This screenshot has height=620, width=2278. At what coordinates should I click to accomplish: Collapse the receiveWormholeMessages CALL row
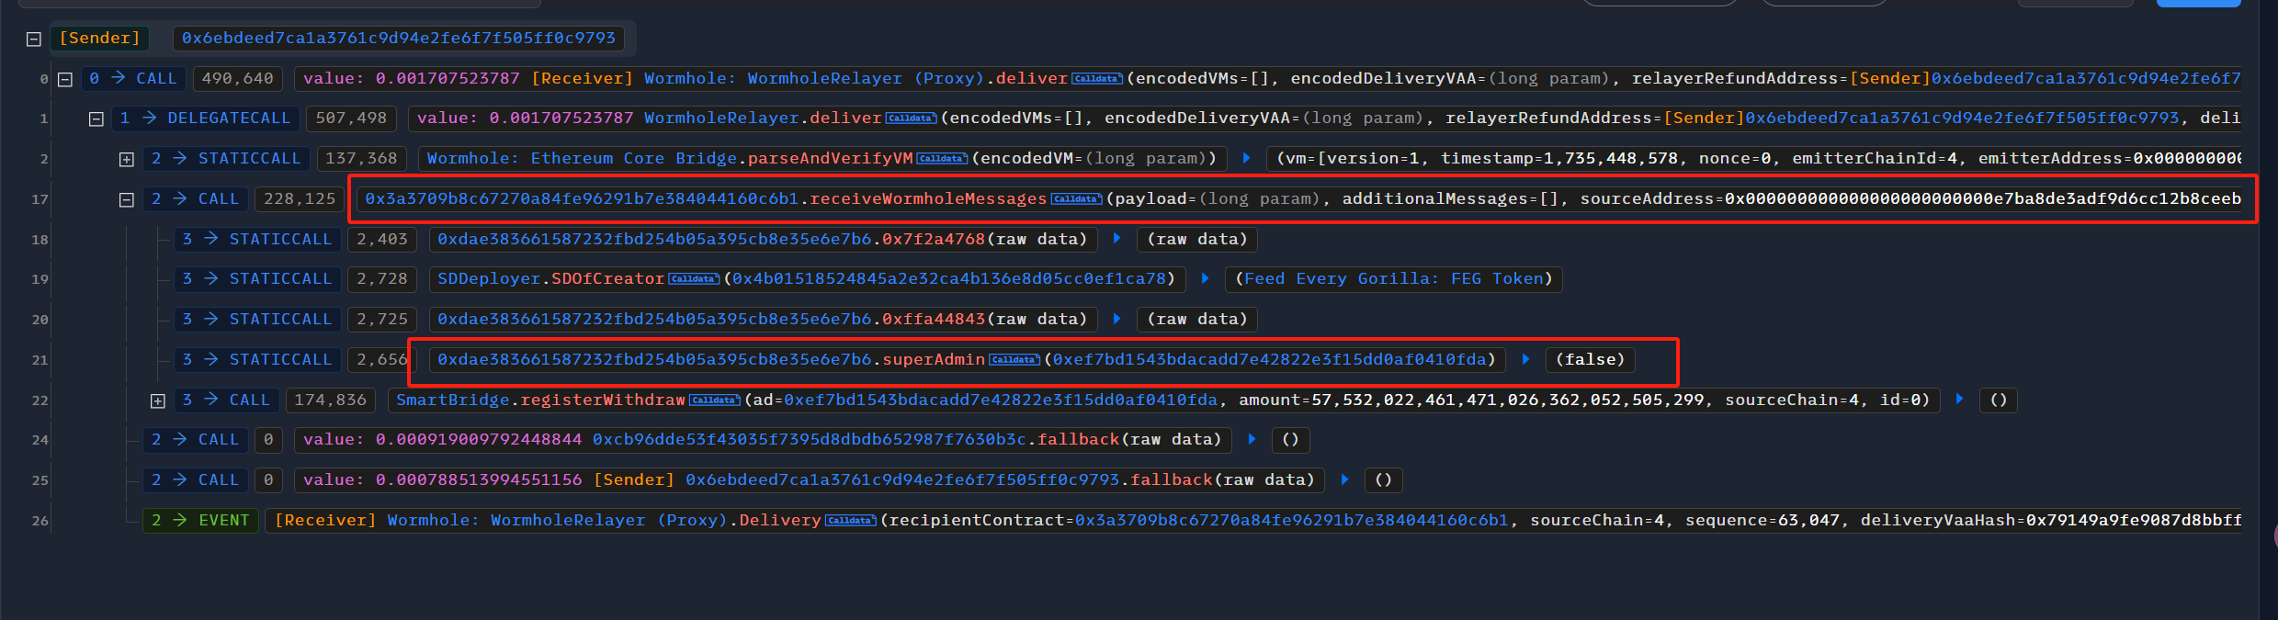click(x=127, y=199)
